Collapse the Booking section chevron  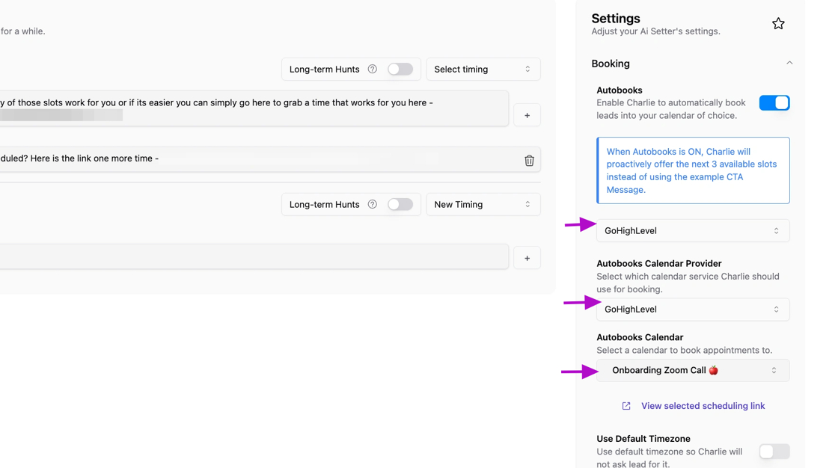click(x=789, y=63)
